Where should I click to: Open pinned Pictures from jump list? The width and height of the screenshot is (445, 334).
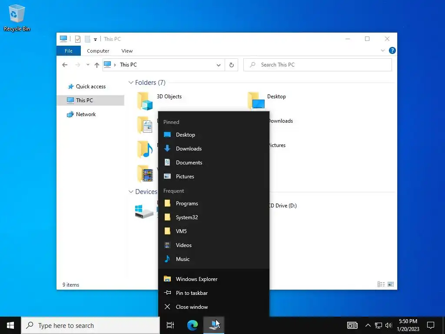(214, 177)
